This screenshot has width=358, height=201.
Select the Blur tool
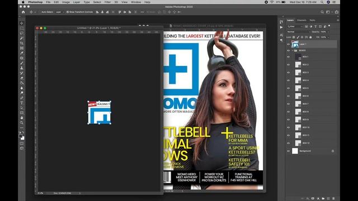22,88
